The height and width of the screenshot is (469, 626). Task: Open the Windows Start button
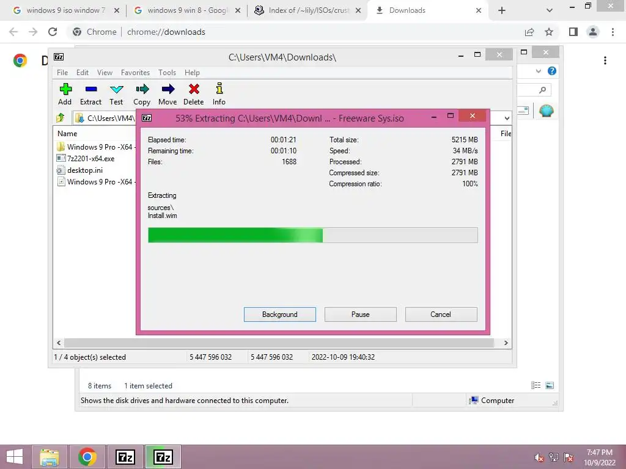pyautogui.click(x=15, y=457)
